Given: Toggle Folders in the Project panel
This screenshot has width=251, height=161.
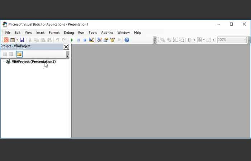Looking at the screenshot, I should point(19,54).
